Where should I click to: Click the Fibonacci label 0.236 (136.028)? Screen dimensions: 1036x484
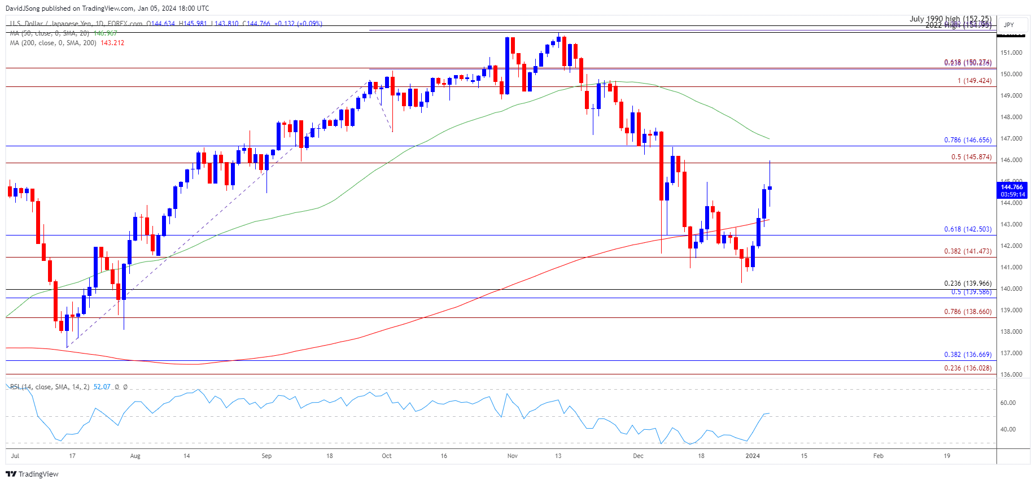point(968,368)
